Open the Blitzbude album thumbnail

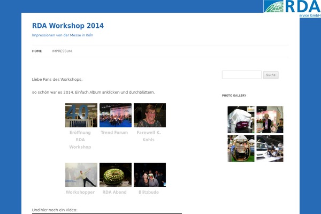tap(150, 175)
